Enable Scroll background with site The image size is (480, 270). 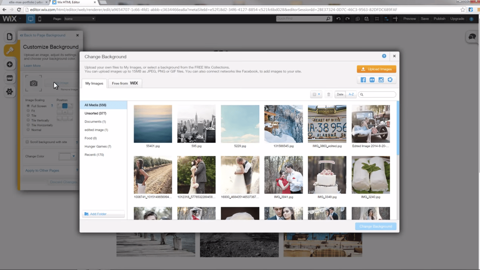click(28, 142)
